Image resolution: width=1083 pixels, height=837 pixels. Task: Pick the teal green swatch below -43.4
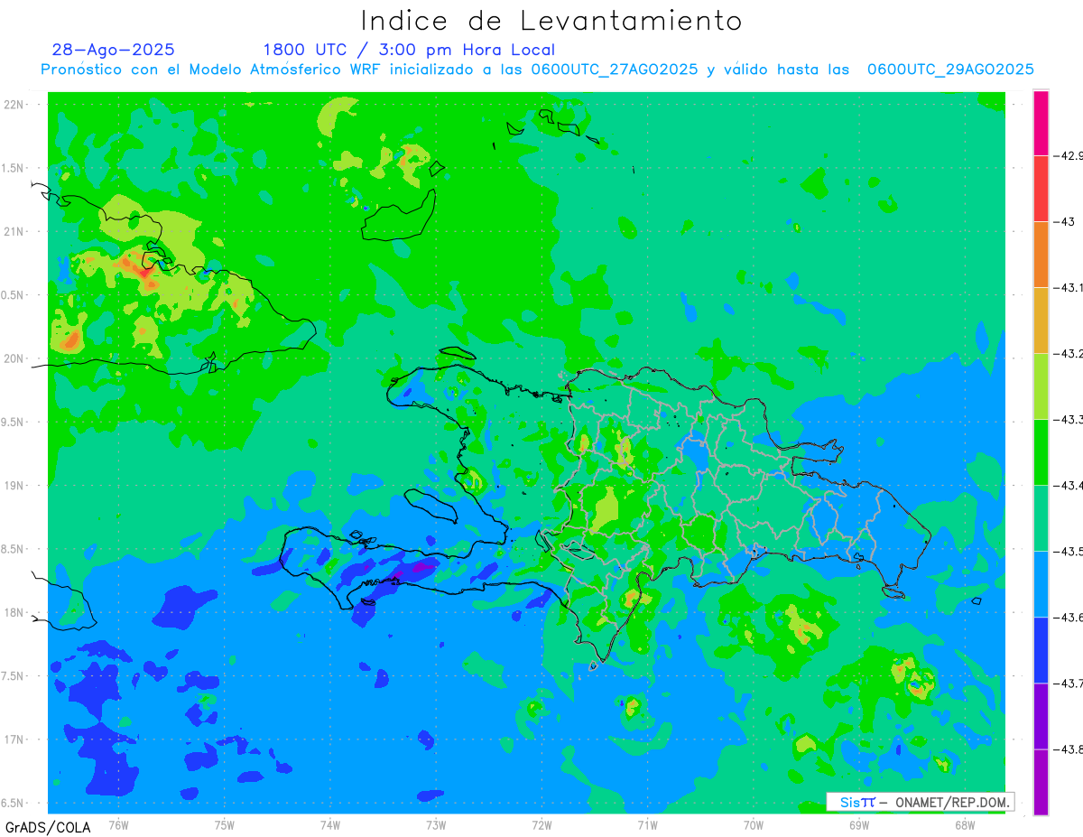click(1041, 518)
